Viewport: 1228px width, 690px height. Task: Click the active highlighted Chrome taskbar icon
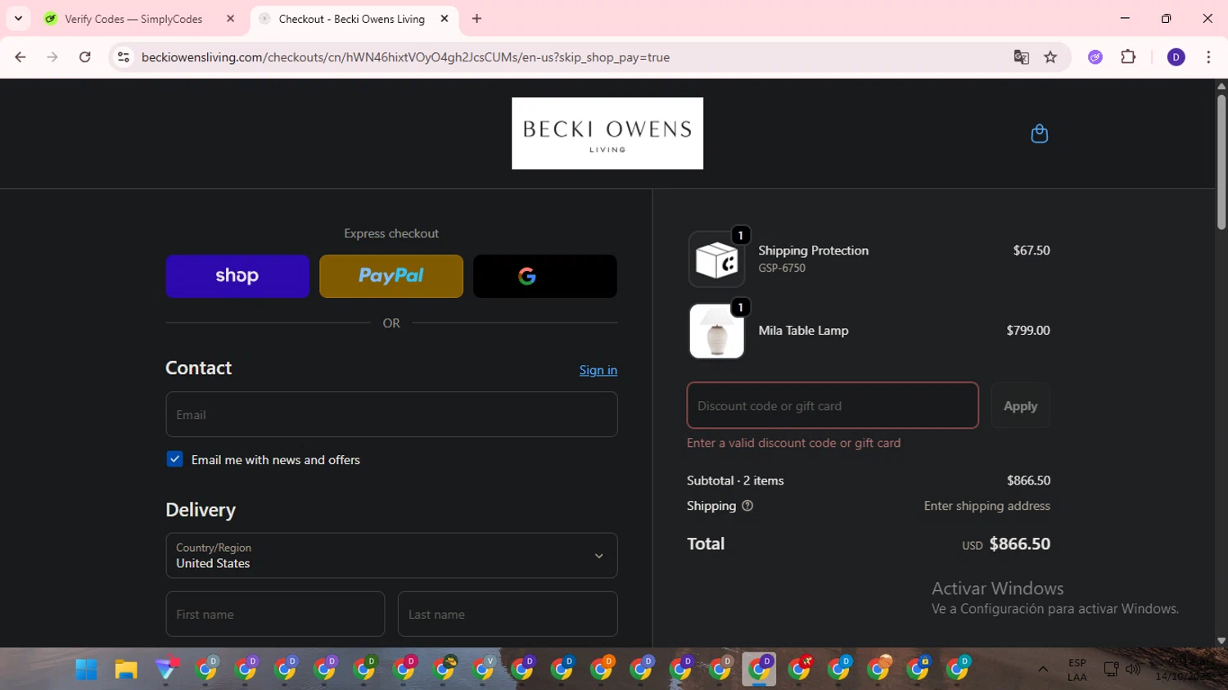tap(760, 669)
